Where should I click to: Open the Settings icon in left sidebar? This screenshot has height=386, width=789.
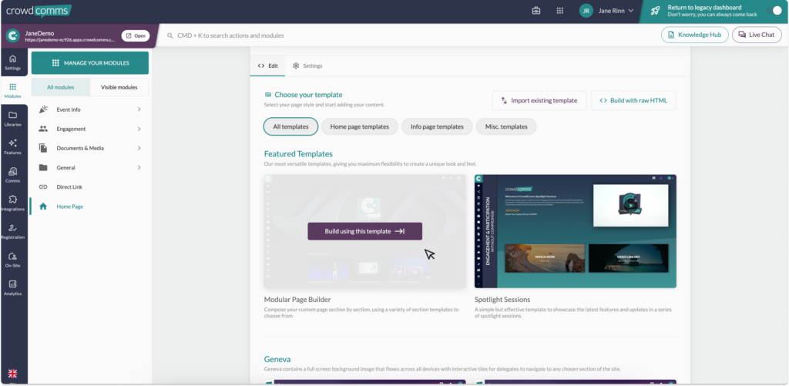(x=13, y=62)
